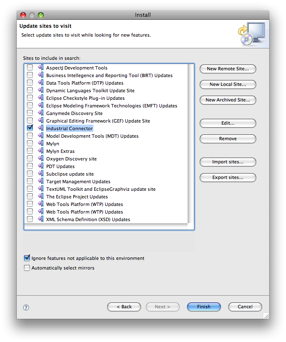The height and width of the screenshot is (342, 286).
Task: Disable Ignore features not applicable to this environment
Action: click(27, 258)
